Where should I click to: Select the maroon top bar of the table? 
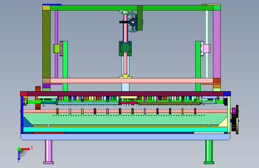tap(125, 94)
